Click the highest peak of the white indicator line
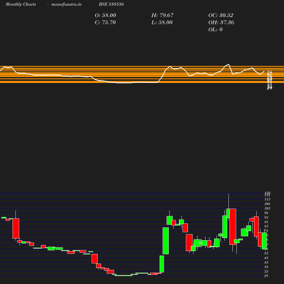This screenshot has height=284, width=284. pos(229,64)
